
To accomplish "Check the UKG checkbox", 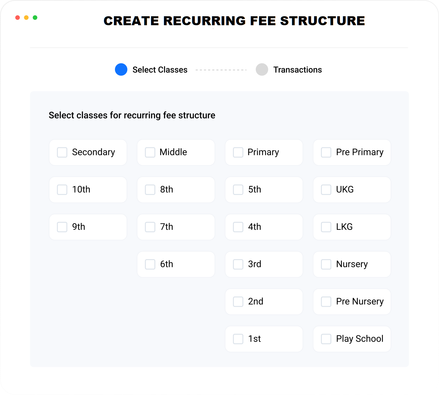I will point(326,190).
